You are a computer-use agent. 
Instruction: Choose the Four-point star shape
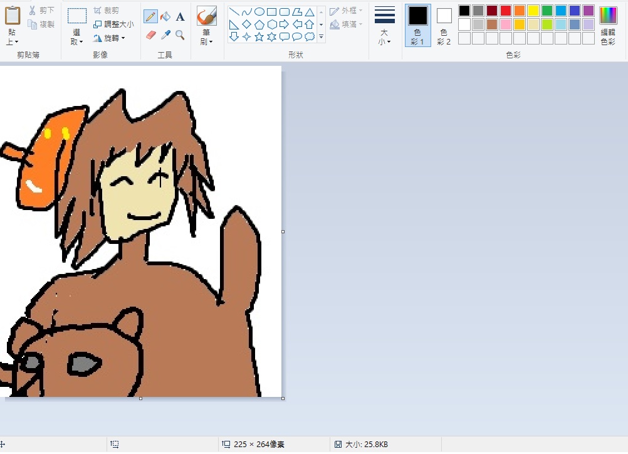(x=247, y=37)
